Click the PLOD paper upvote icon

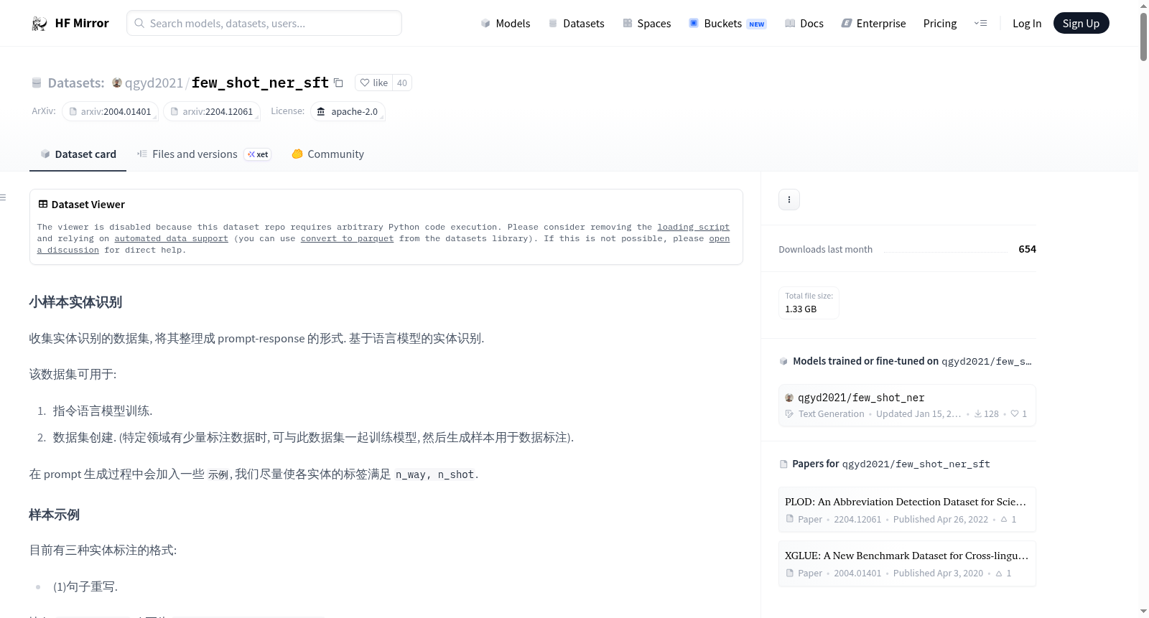click(1004, 520)
